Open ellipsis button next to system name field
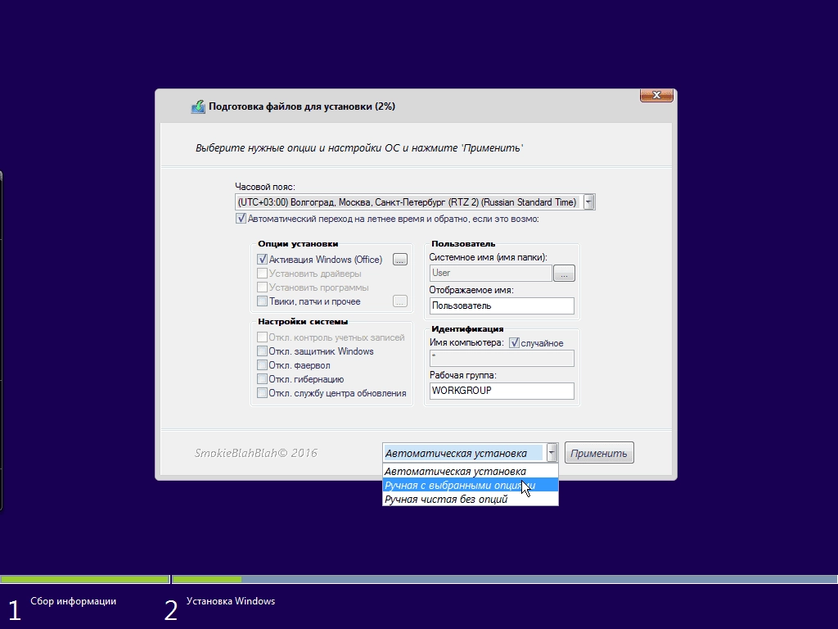838x629 pixels. (565, 274)
